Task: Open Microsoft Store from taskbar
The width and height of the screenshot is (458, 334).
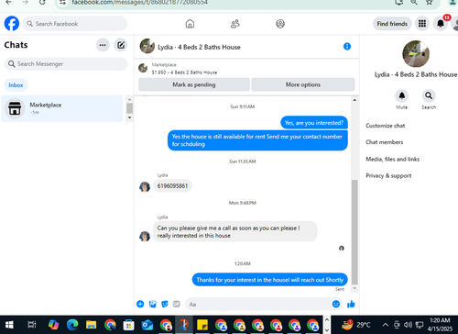Action: (x=128, y=325)
